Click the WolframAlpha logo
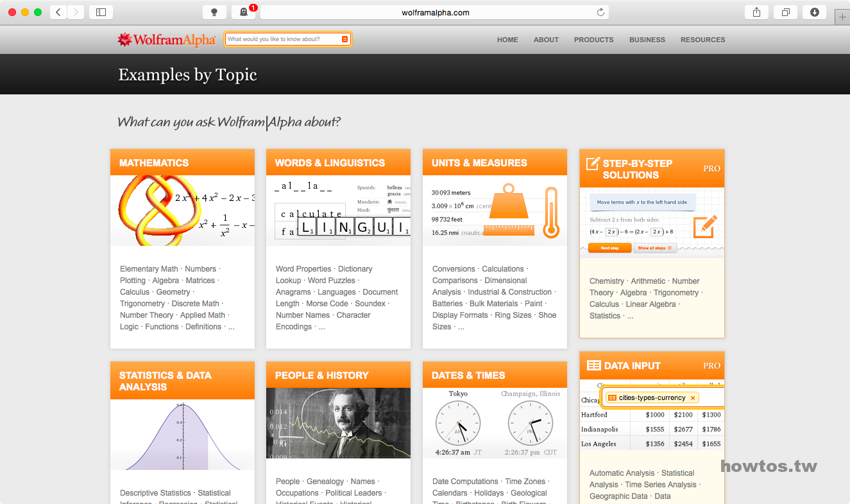This screenshot has width=850, height=504. 166,40
